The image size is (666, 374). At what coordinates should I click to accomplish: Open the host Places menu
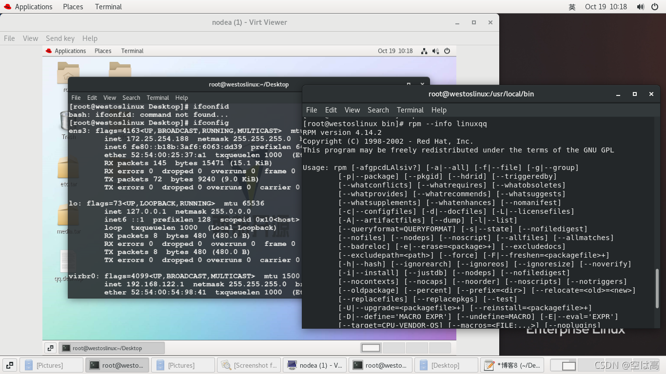[73, 7]
